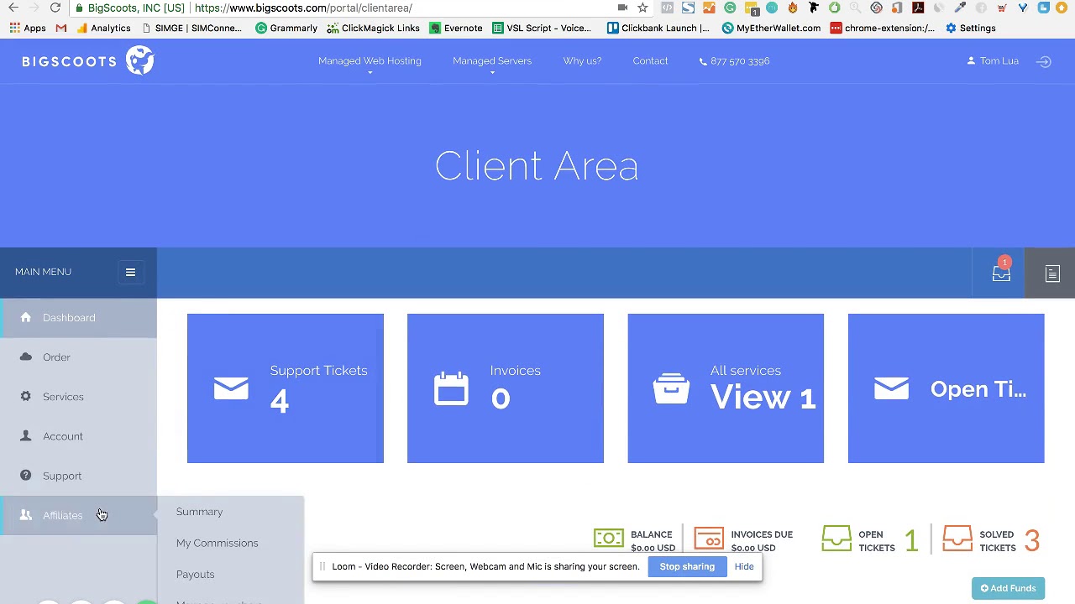Open Support in the sidebar
This screenshot has height=604, width=1075.
coord(78,476)
